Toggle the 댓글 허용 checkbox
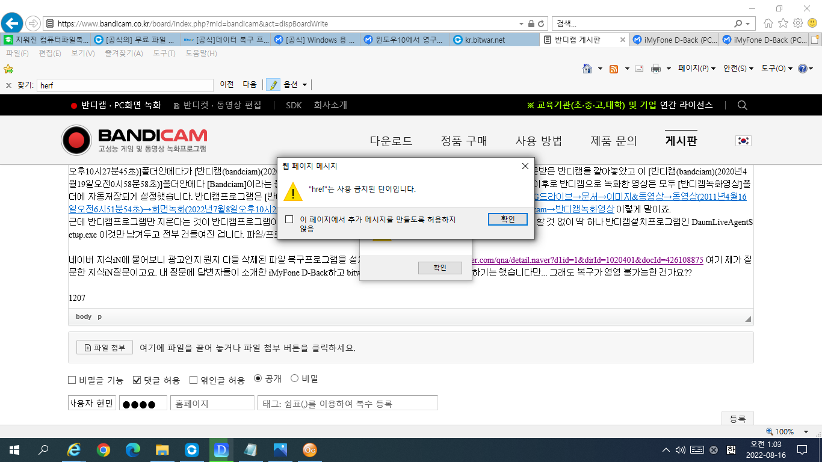Viewport: 822px width, 462px height. click(x=137, y=380)
